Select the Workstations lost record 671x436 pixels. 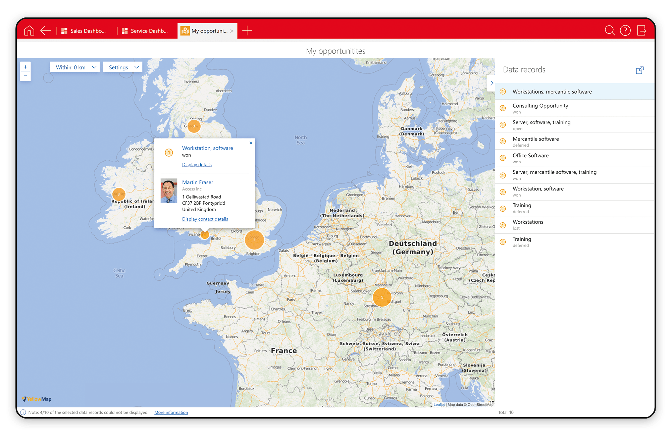click(575, 225)
